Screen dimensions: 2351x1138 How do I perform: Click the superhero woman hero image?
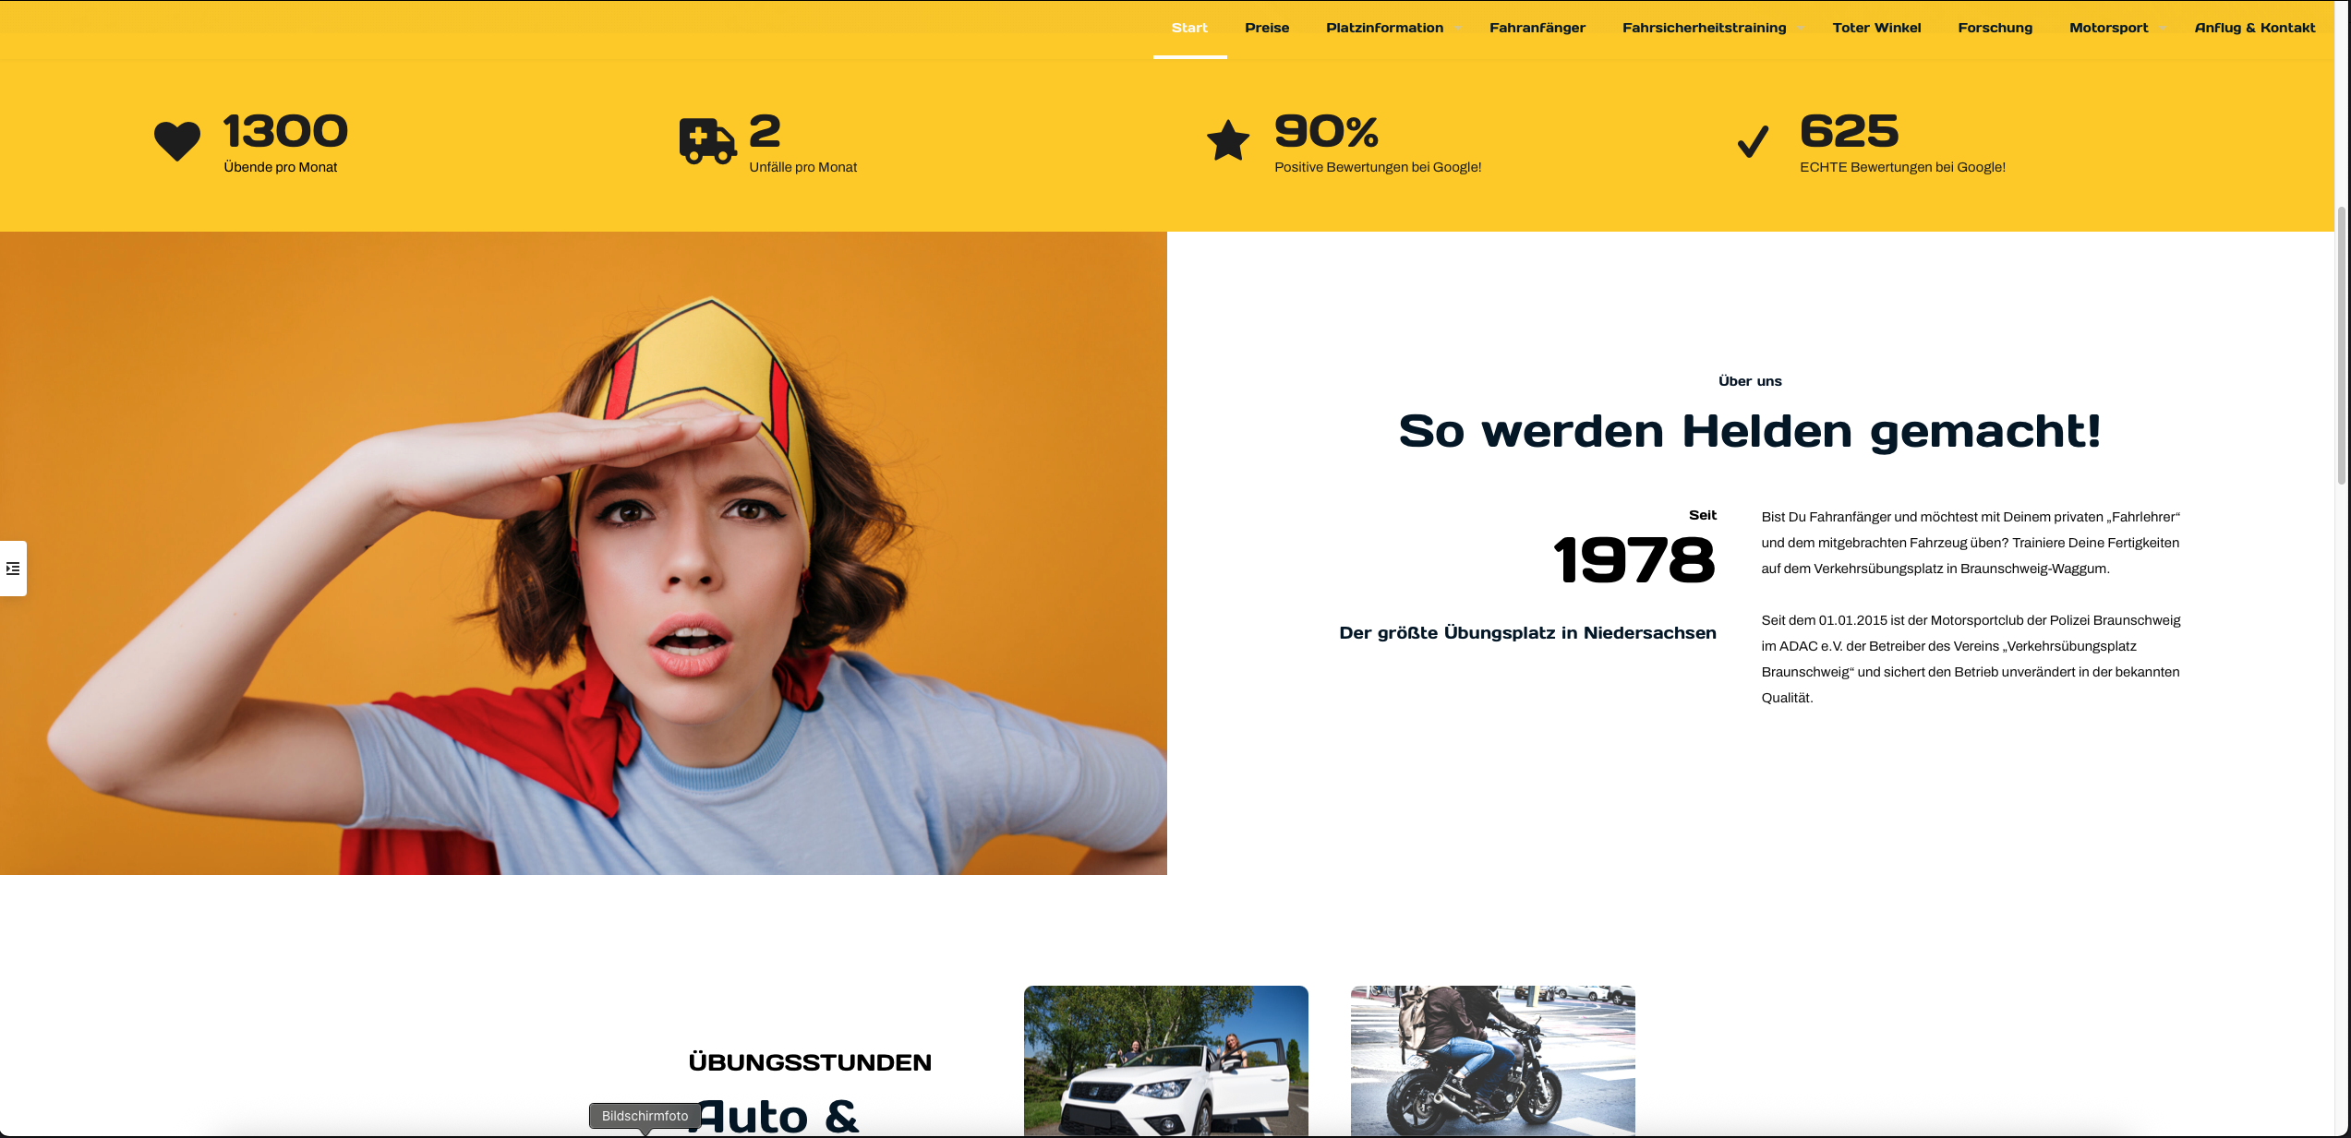click(x=584, y=553)
